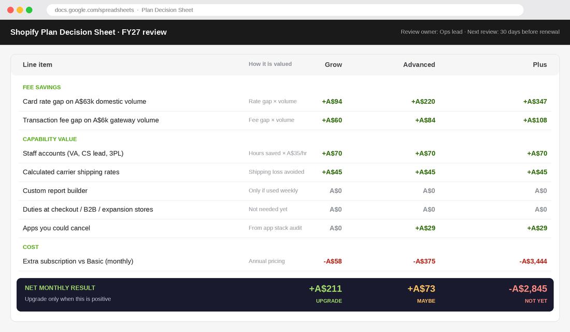Select Apps you could cancel Grow A$0
The width and height of the screenshot is (570, 332).
click(x=336, y=228)
